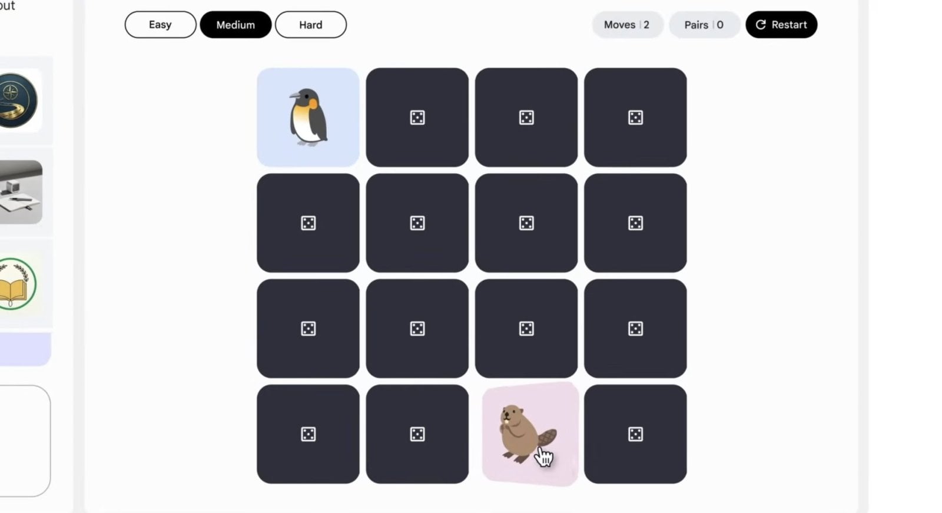Viewport: 942px width, 513px height.
Task: Select the Easy difficulty option
Action: click(x=160, y=25)
